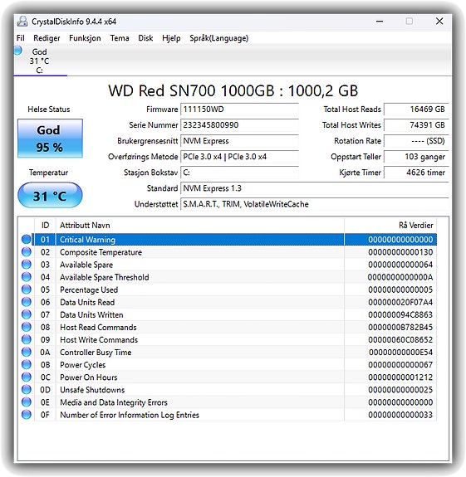
Task: Open the Disk menu
Action: pyautogui.click(x=145, y=38)
